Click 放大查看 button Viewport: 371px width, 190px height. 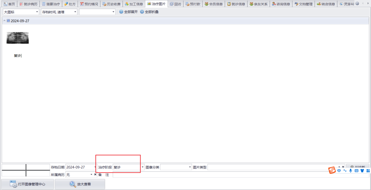coord(80,184)
